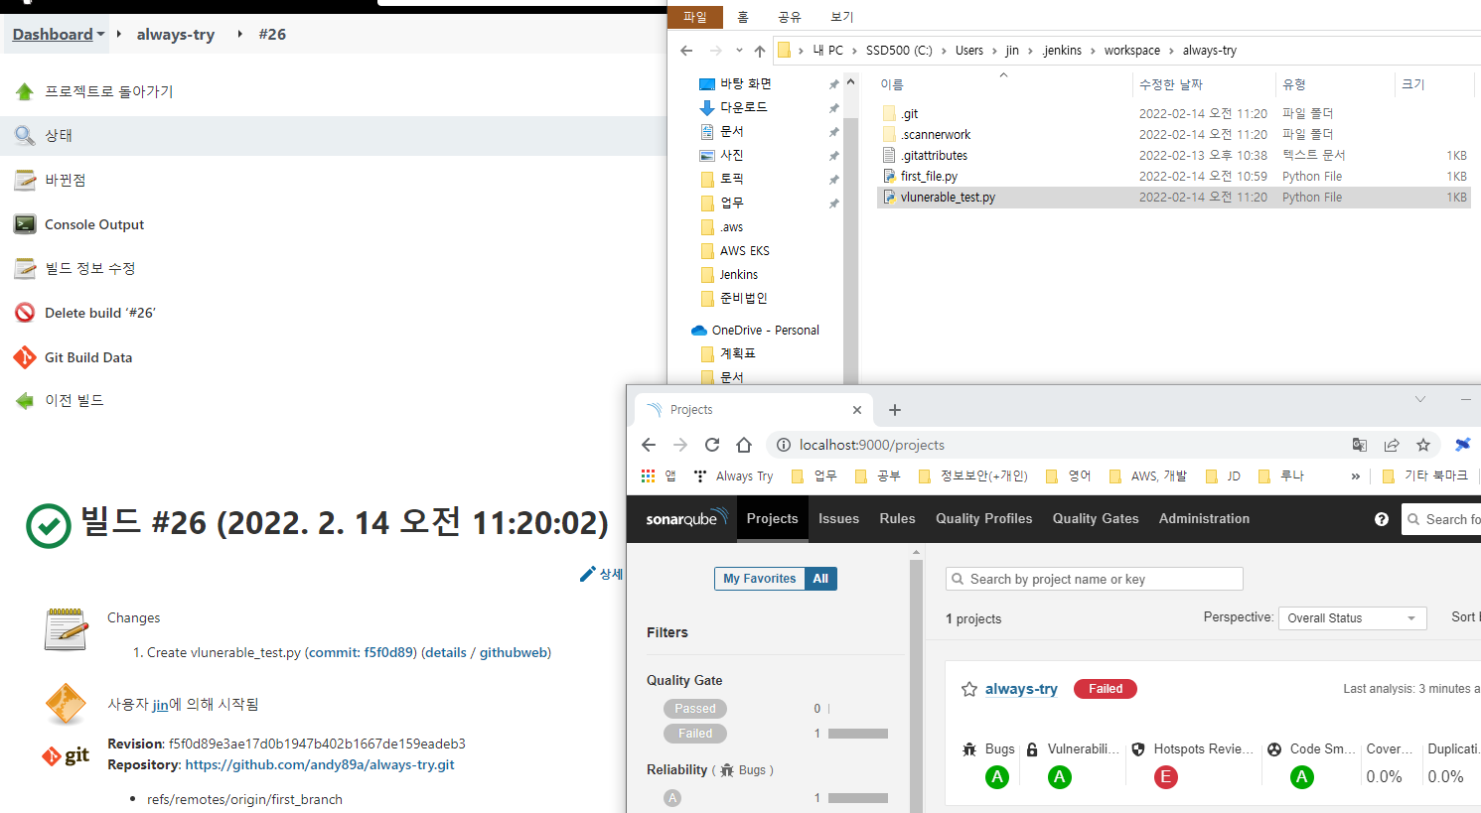
Task: Open SonarQube Quality Gates menu
Action: click(x=1096, y=519)
